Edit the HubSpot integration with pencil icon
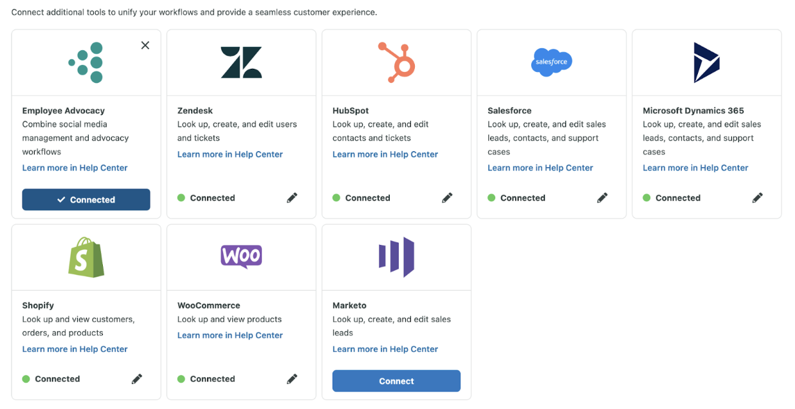795x409 pixels. [447, 198]
